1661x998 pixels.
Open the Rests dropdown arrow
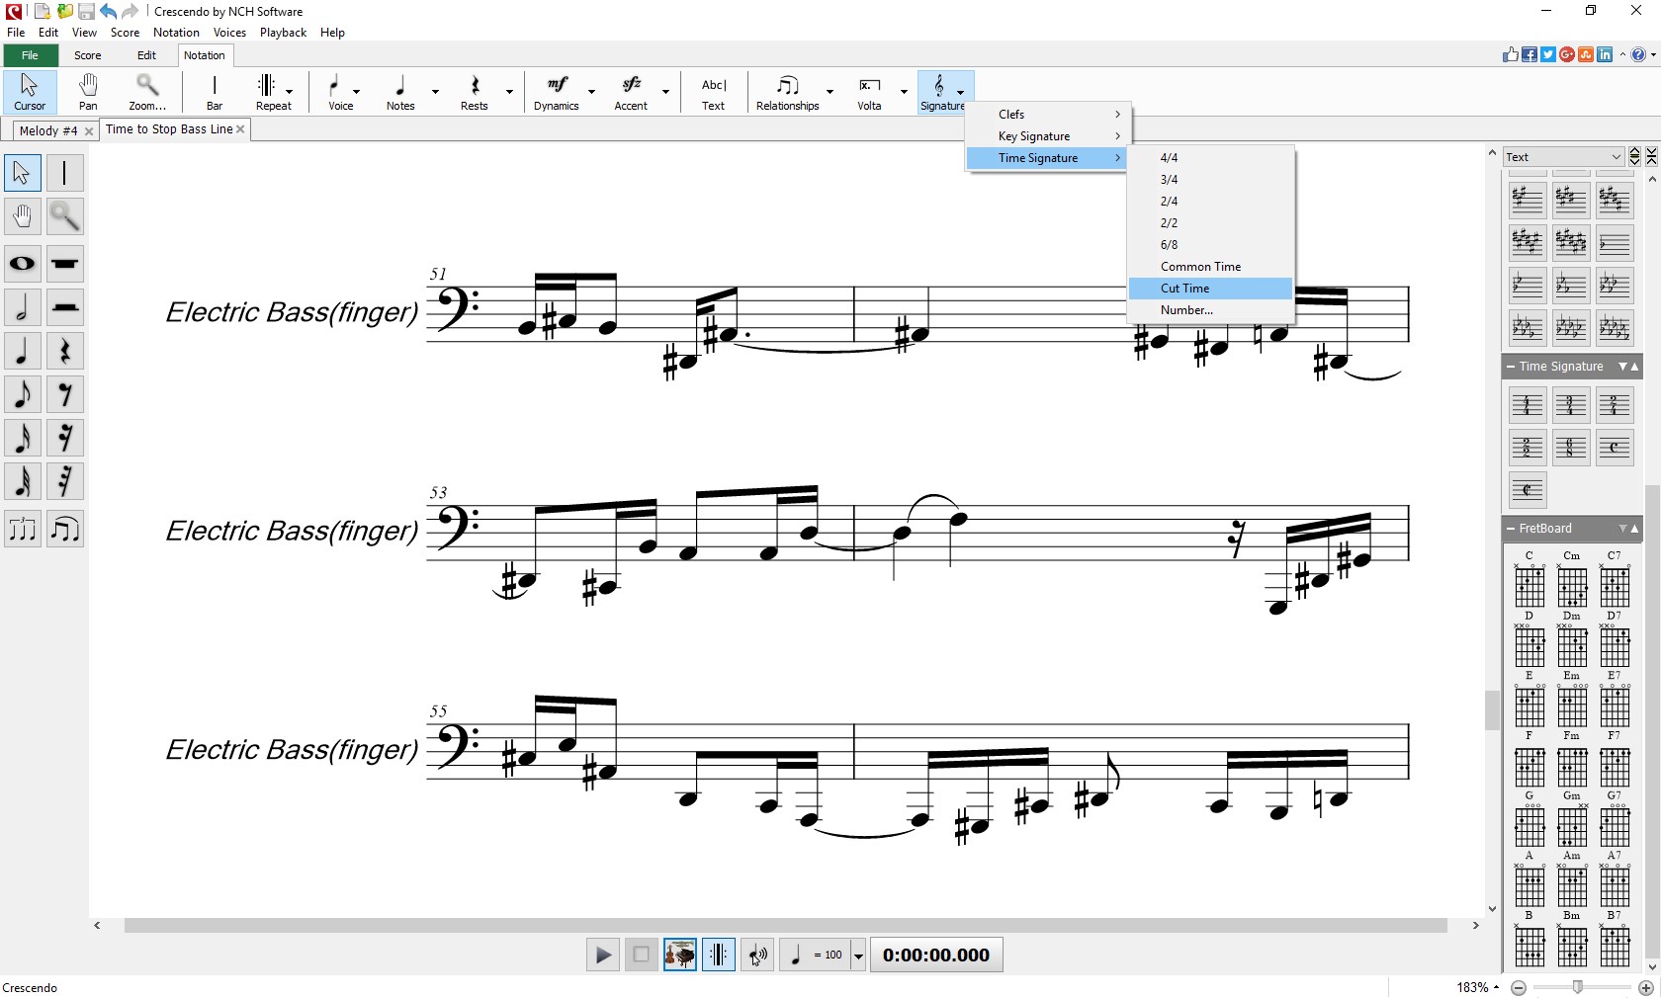coord(508,92)
